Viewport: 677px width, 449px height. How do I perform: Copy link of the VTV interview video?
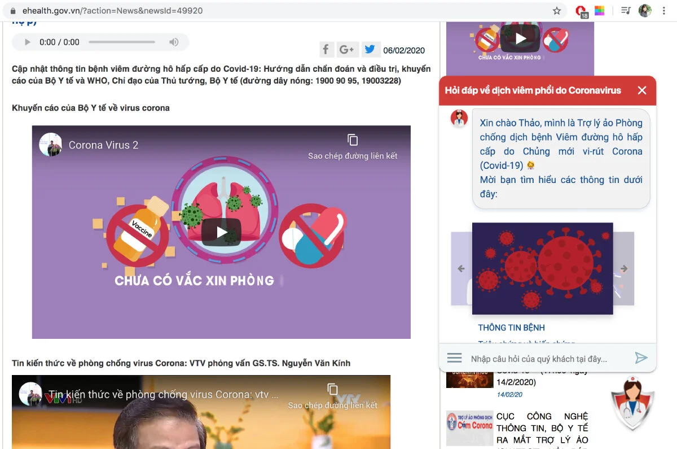coord(332,396)
